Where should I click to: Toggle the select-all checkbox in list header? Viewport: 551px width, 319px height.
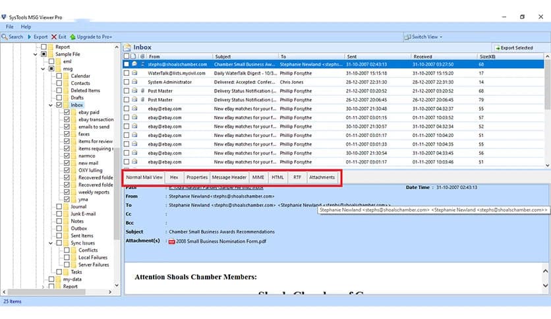[126, 56]
